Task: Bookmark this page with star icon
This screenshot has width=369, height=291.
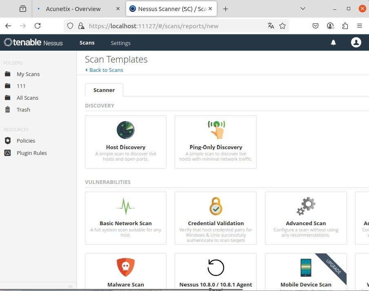Action: coord(282,26)
